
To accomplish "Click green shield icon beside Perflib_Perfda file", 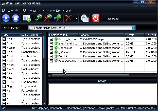I will click(x=56, y=39).
